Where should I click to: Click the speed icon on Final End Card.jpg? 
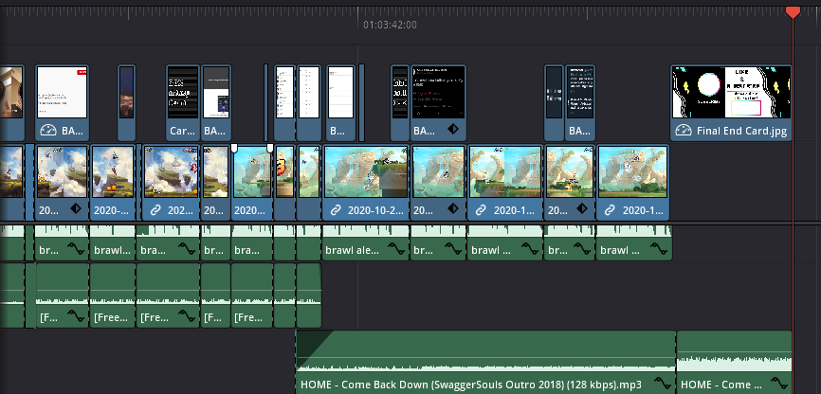[684, 131]
